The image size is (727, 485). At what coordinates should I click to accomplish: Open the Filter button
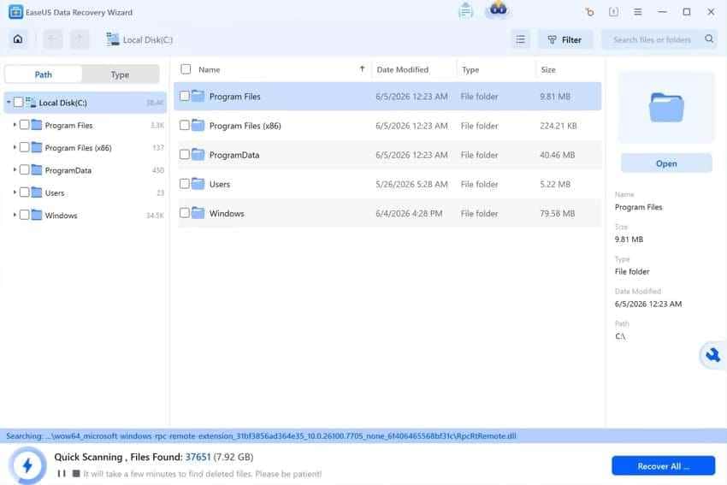[x=564, y=40]
